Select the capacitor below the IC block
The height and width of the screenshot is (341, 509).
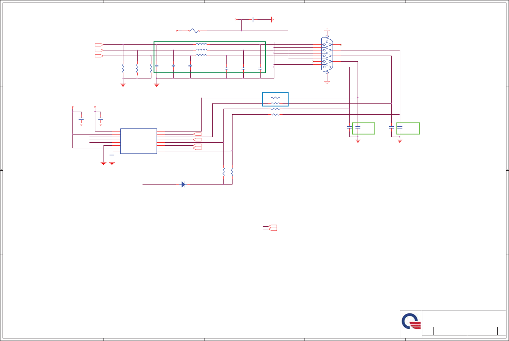112,155
